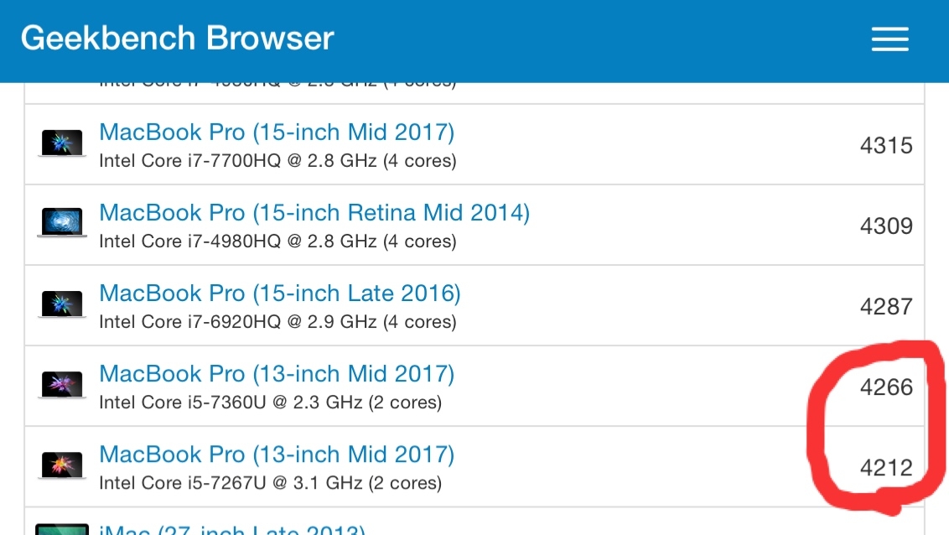
Task: Click the 15-inch Retina Mid 2014 laptop thumbnail
Action: point(62,224)
